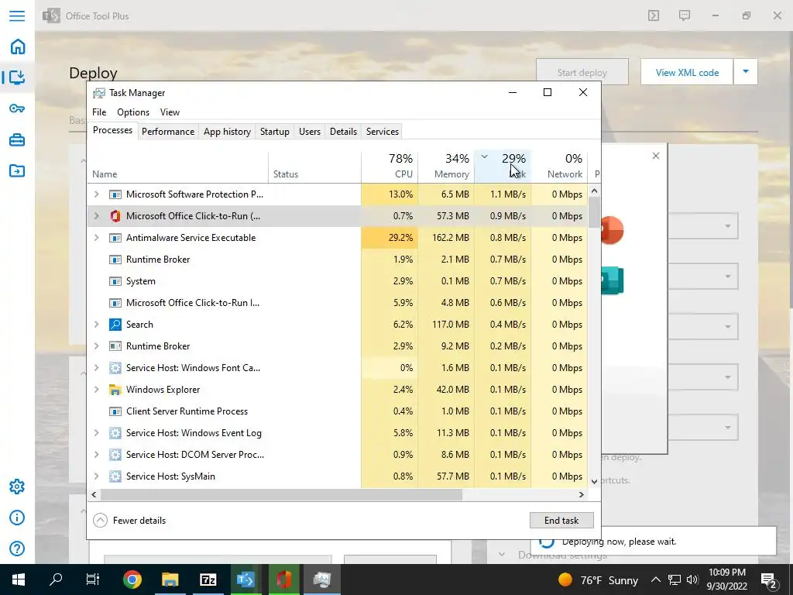
Task: Expand the Search process group
Action: pyautogui.click(x=96, y=325)
